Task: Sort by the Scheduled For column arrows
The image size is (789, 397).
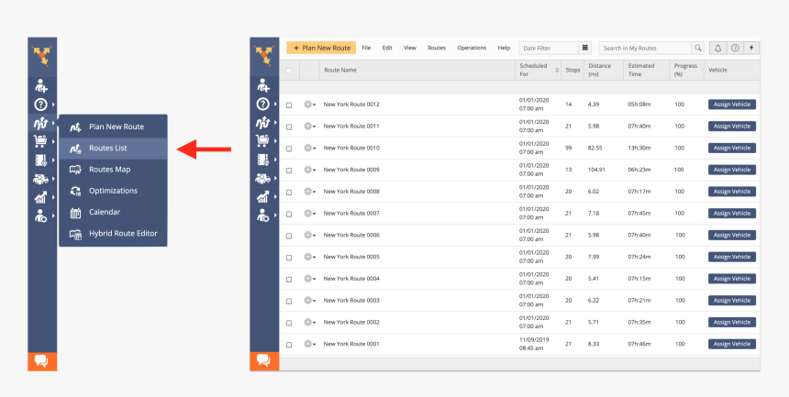Action: coord(557,70)
